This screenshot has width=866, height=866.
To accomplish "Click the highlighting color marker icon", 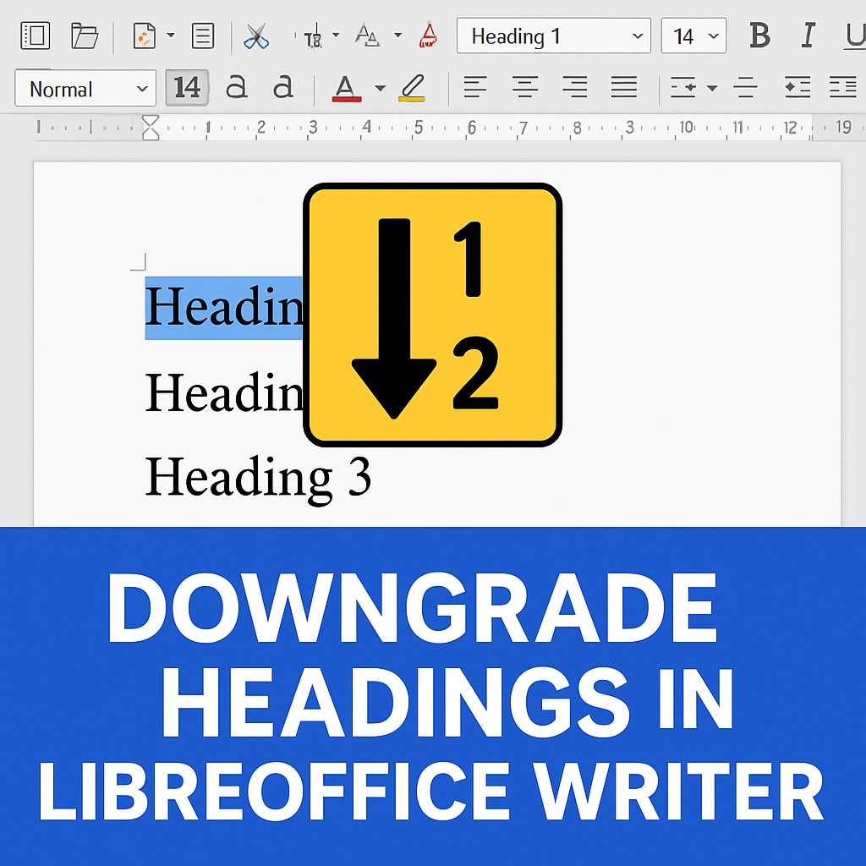I will tap(412, 88).
